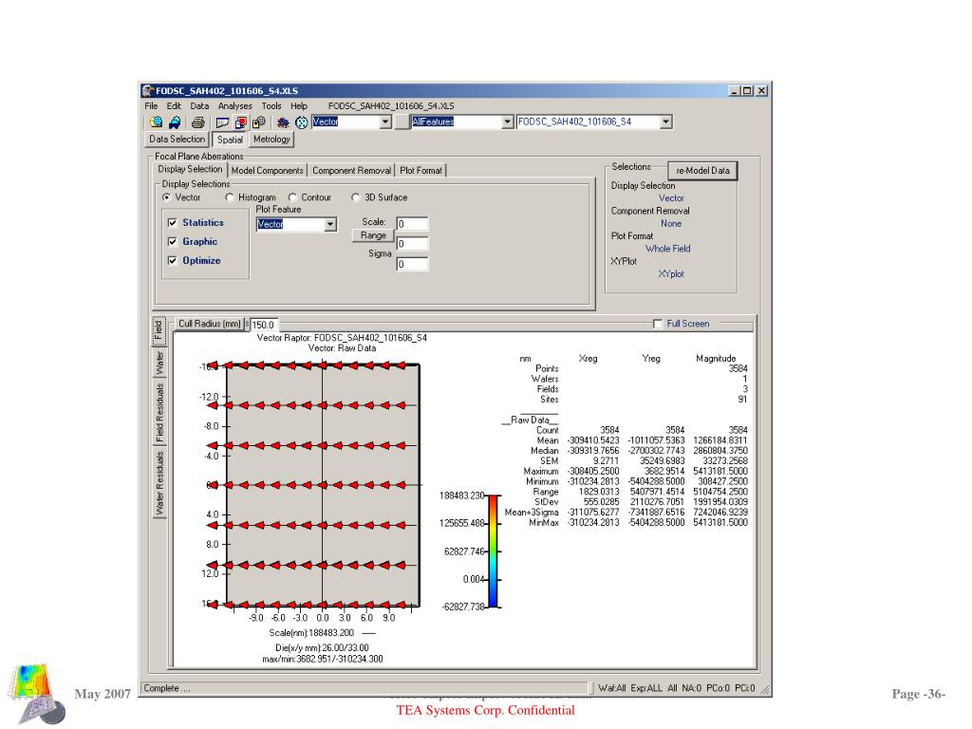Enable the Full Screen checkbox
The height and width of the screenshot is (729, 972).
658,324
